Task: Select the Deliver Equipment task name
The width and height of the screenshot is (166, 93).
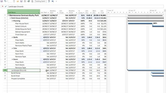Action: 23,32
